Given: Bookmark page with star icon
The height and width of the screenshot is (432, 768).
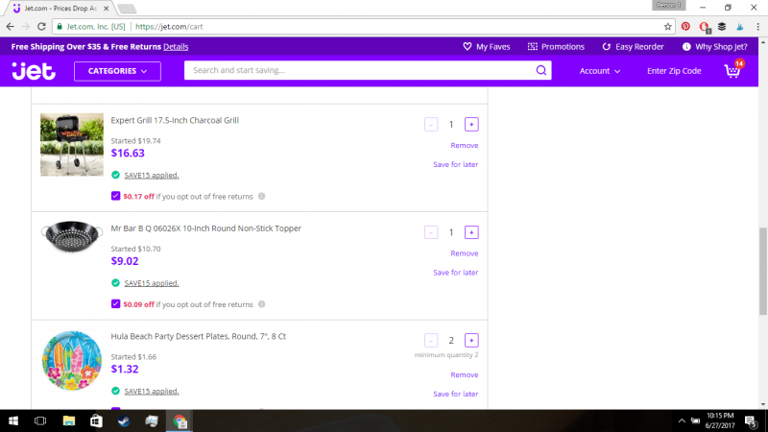Looking at the screenshot, I should tap(667, 27).
